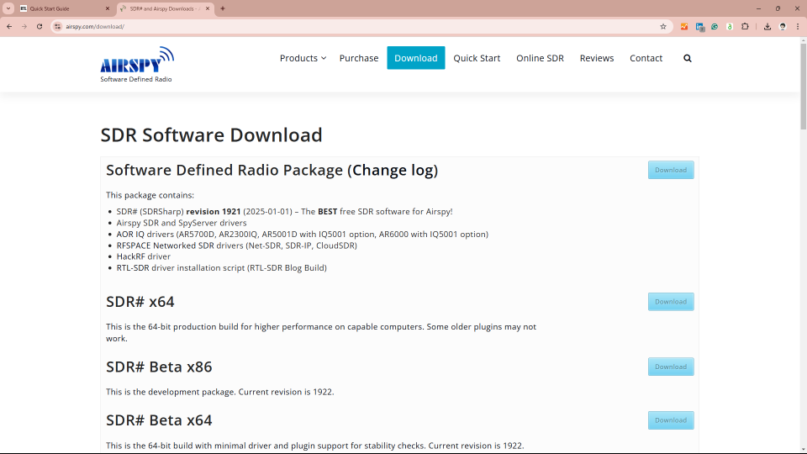Open the Extensions puzzle icon
The height and width of the screenshot is (454, 807).
pos(745,26)
